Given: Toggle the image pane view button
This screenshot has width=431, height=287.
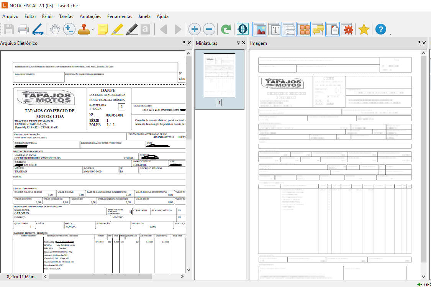Looking at the screenshot, I should 260,30.
